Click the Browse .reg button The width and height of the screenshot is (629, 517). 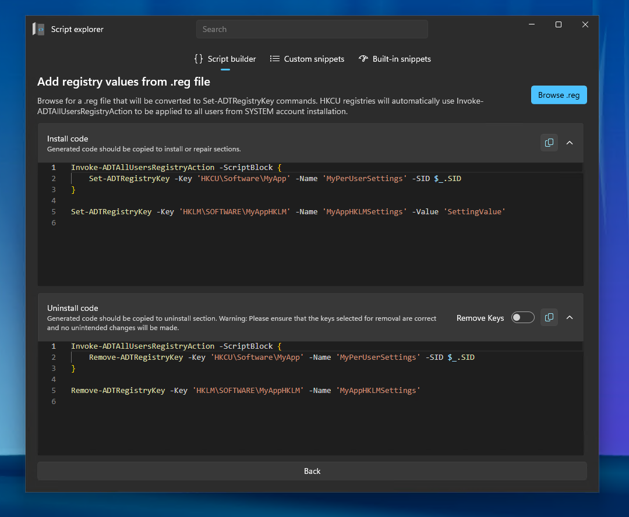click(559, 95)
